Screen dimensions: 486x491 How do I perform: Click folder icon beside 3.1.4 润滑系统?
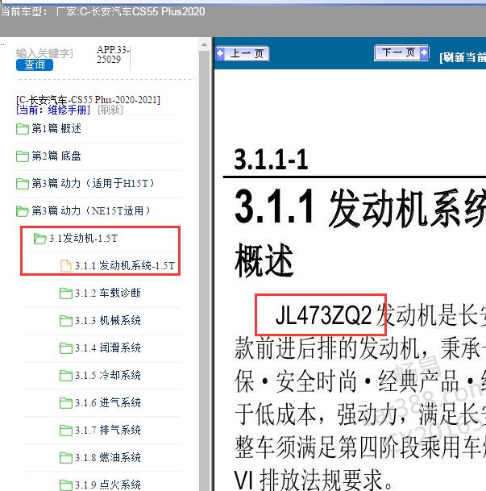click(x=66, y=348)
